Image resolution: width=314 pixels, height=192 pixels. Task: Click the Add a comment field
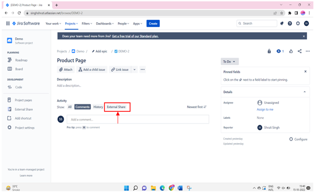click(138, 119)
